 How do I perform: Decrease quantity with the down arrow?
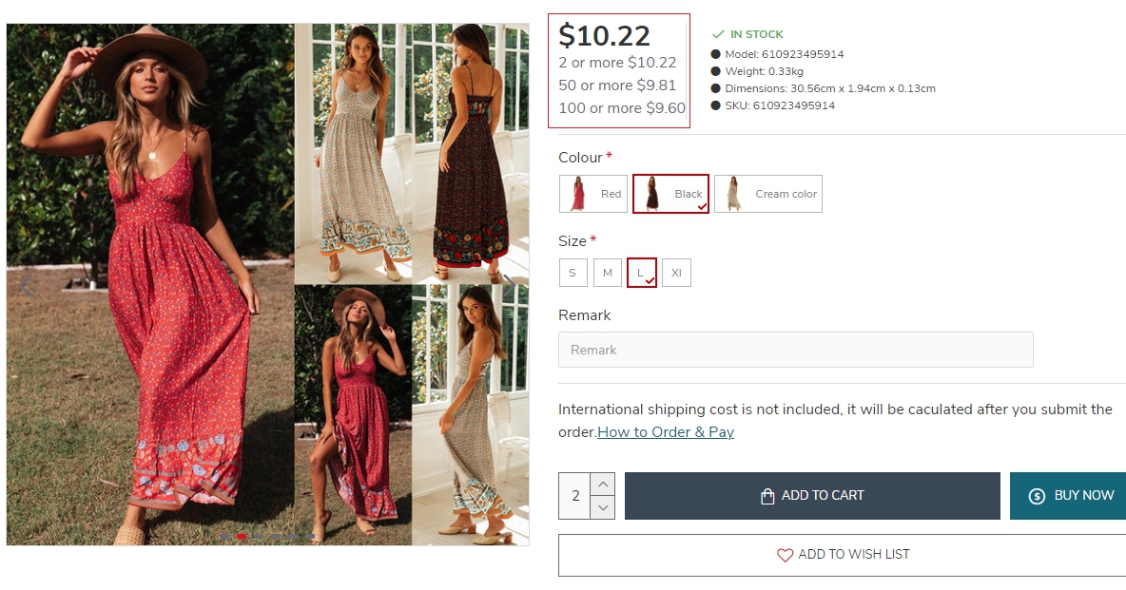[603, 507]
